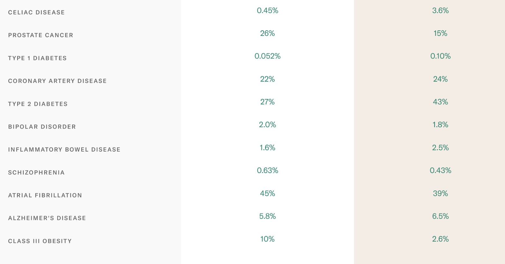Viewport: 505px width, 264px height.
Task: Select the Coronary Artery Disease label
Action: point(57,81)
